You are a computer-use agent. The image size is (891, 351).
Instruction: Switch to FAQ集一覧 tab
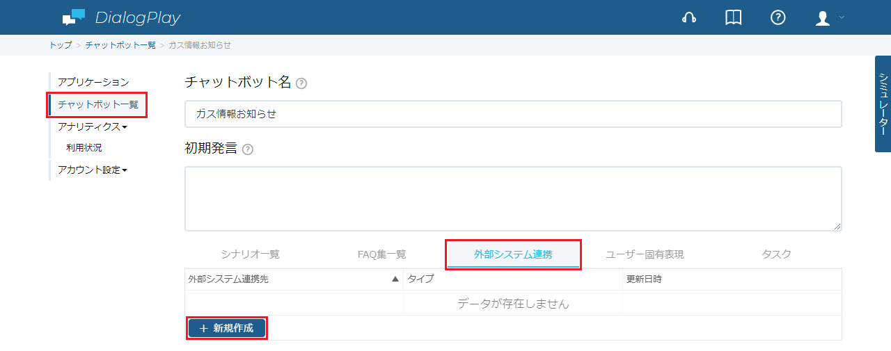coord(381,254)
